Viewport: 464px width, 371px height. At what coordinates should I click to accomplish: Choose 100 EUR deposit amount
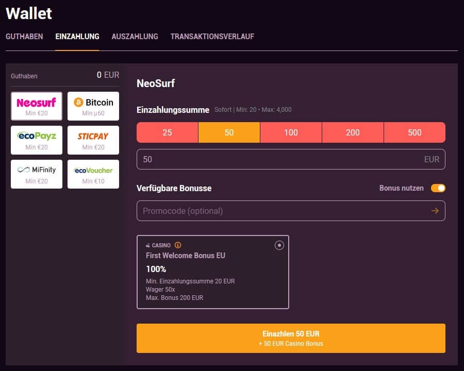point(291,132)
